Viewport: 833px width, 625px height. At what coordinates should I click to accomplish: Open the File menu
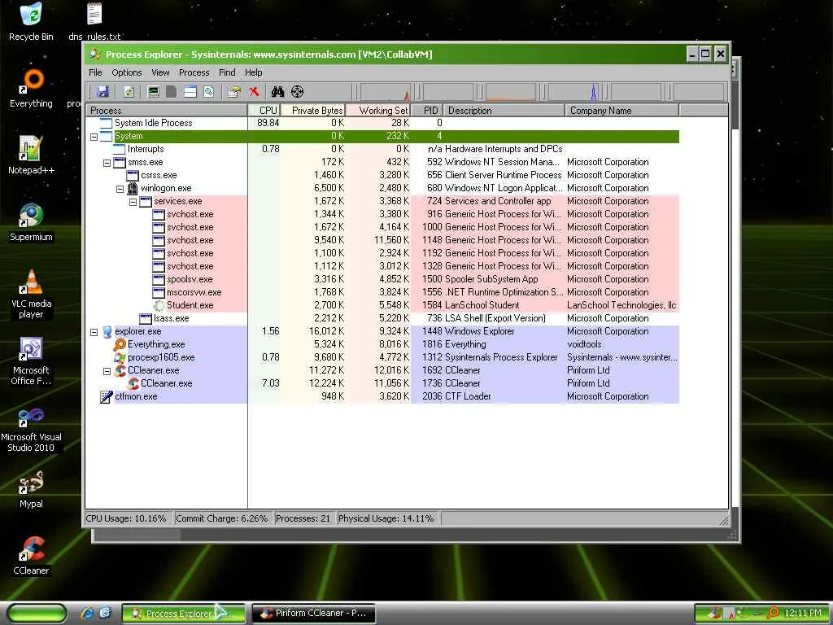tap(95, 72)
